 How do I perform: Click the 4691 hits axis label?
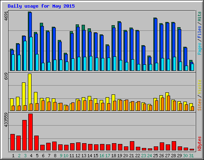click(x=6, y=16)
